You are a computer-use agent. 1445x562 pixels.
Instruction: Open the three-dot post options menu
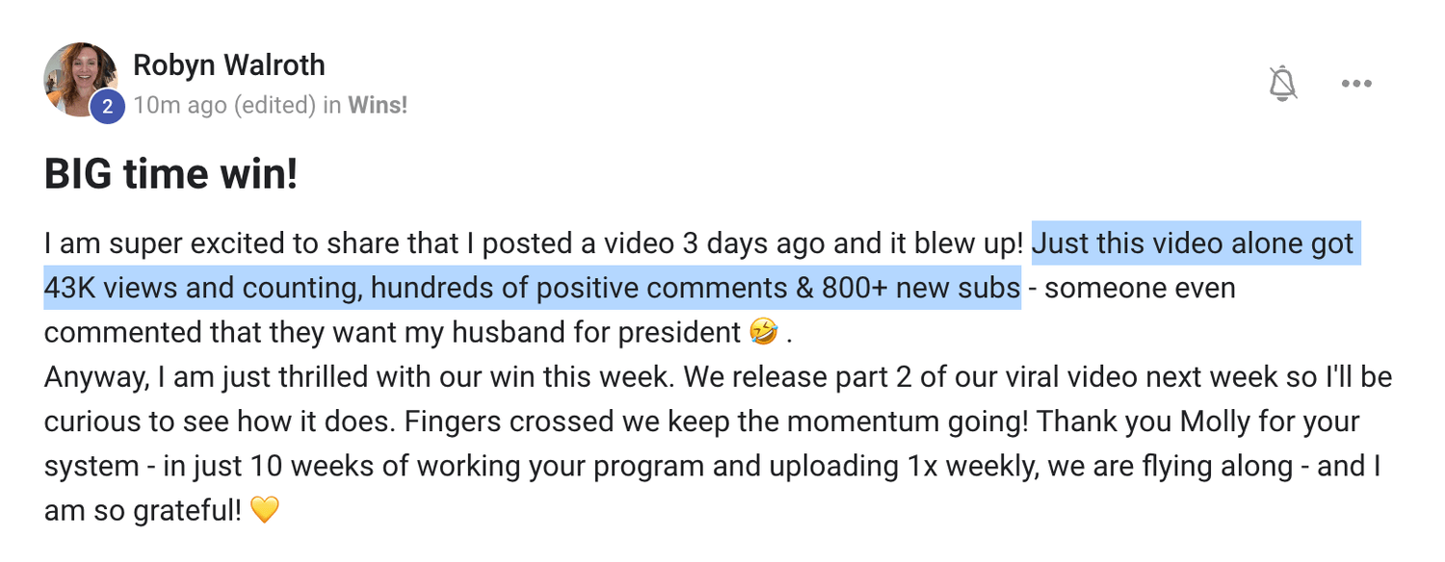[x=1356, y=84]
